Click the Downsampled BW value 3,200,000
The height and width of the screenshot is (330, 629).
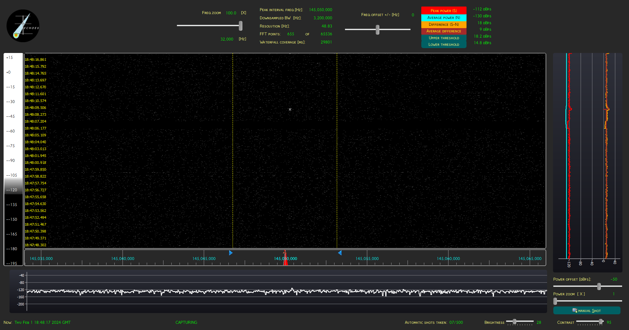(323, 18)
